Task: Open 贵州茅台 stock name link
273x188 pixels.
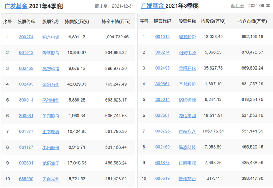Action: point(187,179)
